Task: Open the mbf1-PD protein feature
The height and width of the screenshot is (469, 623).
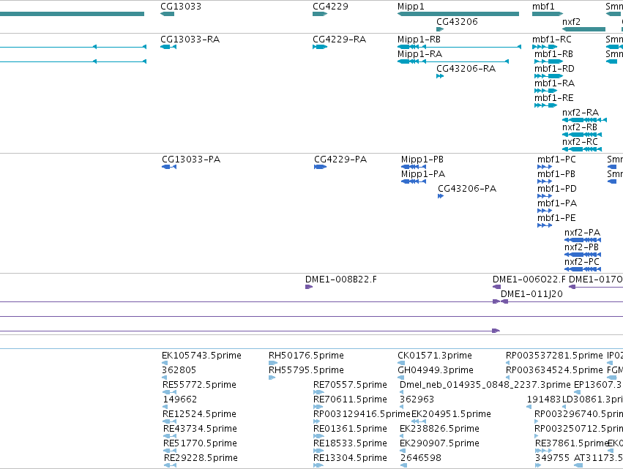Action: pyautogui.click(x=545, y=196)
